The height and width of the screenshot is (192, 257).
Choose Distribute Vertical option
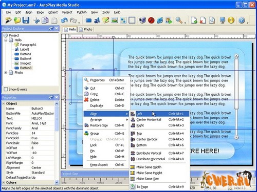click(x=160, y=153)
